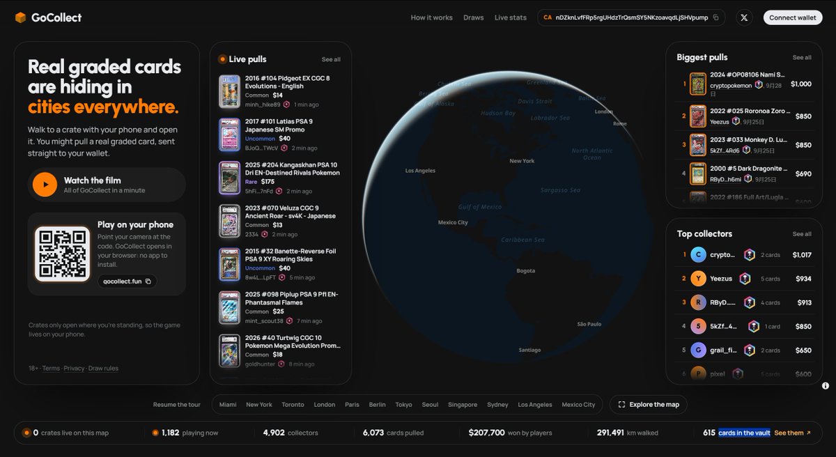836x457 pixels.
Task: Click the info icon at the map corner
Action: click(825, 386)
